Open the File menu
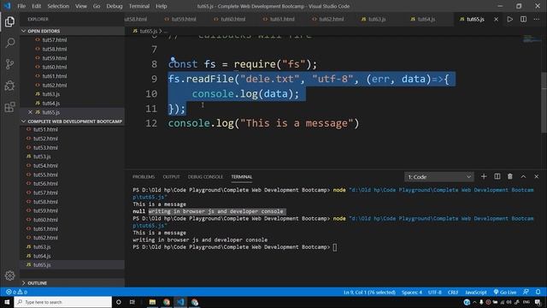 21,6
